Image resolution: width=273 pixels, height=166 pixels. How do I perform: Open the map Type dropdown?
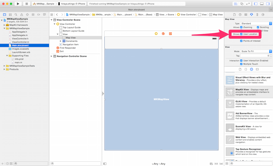tap(256, 23)
